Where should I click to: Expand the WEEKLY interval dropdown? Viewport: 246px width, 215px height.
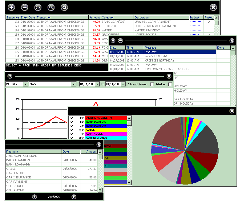click(26, 84)
